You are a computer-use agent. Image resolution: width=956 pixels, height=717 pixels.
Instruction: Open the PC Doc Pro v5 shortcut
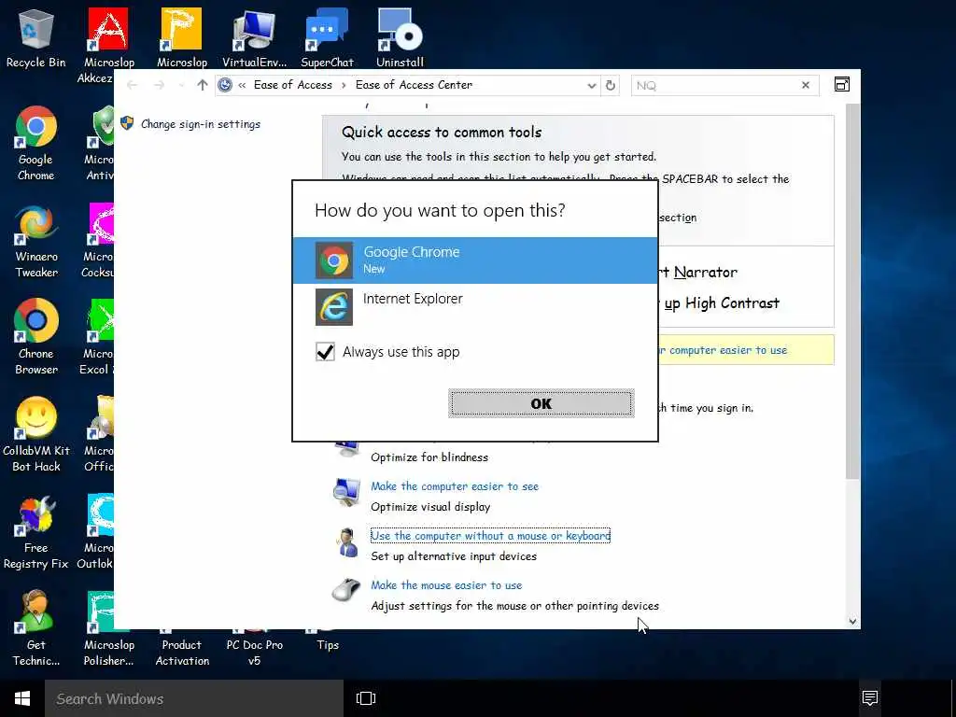coord(254,653)
